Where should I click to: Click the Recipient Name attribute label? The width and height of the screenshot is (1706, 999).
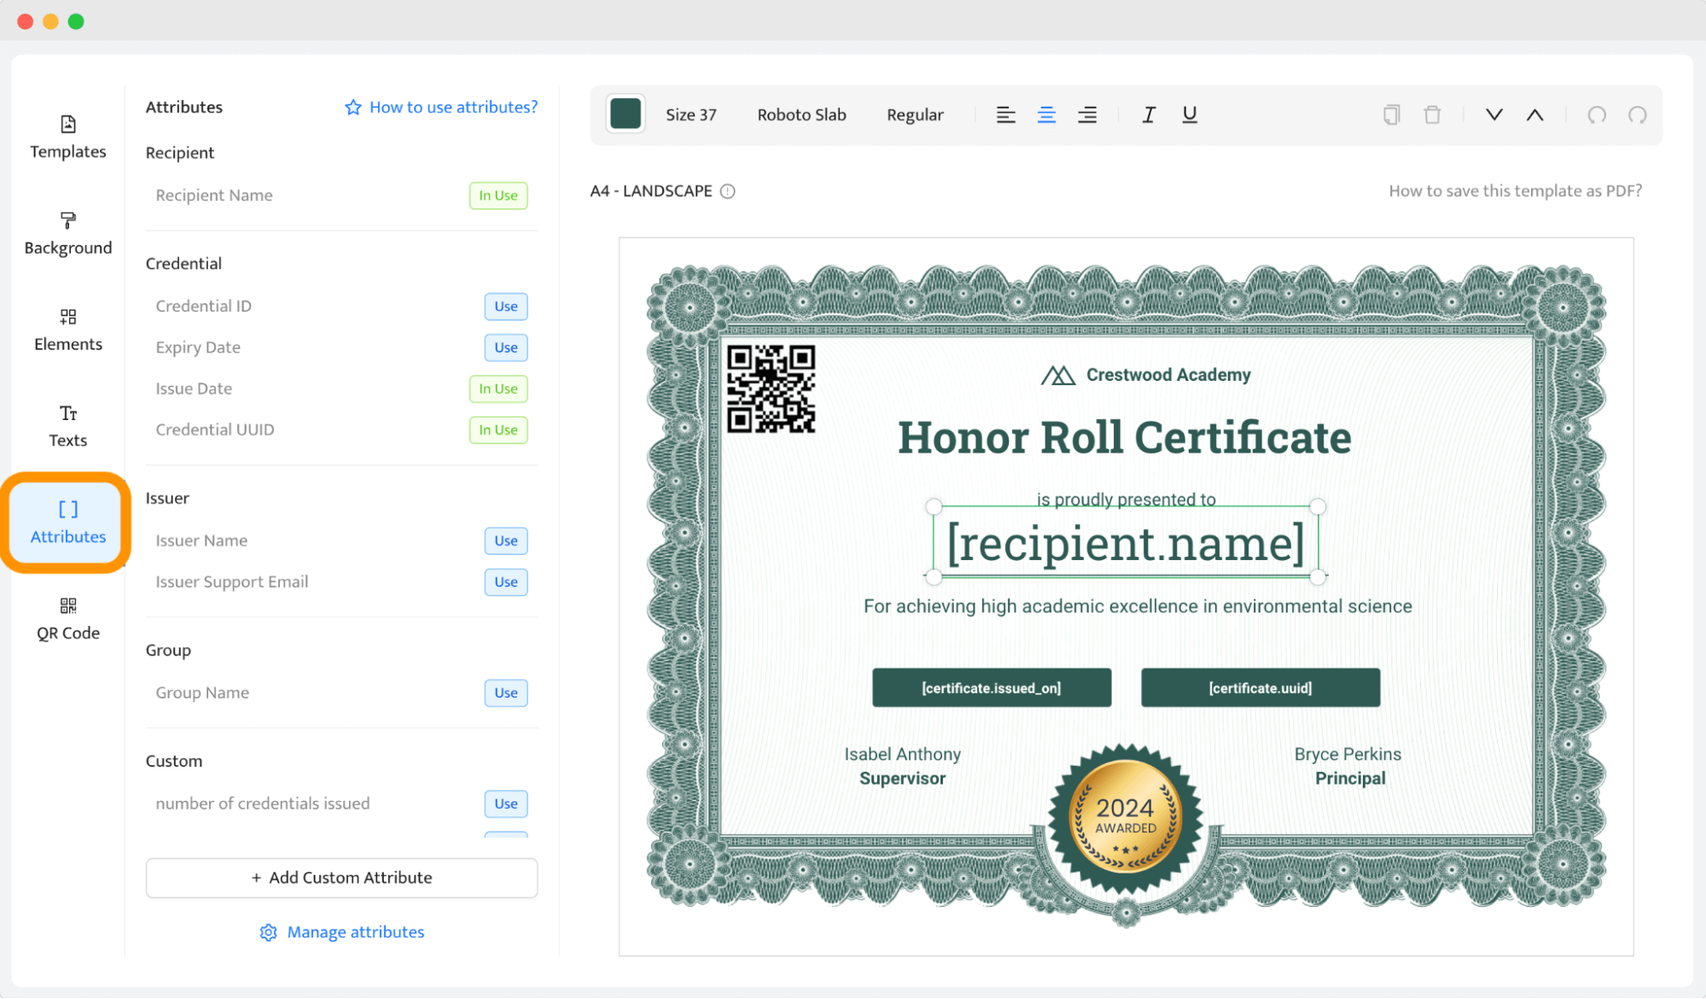pos(214,196)
